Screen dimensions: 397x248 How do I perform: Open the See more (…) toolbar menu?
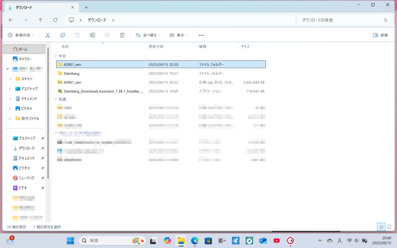[201, 35]
